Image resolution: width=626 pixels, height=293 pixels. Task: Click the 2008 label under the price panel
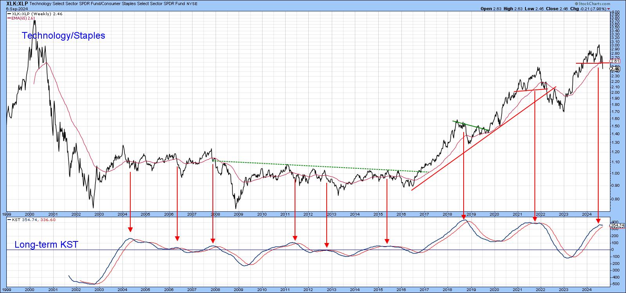[x=215, y=214]
